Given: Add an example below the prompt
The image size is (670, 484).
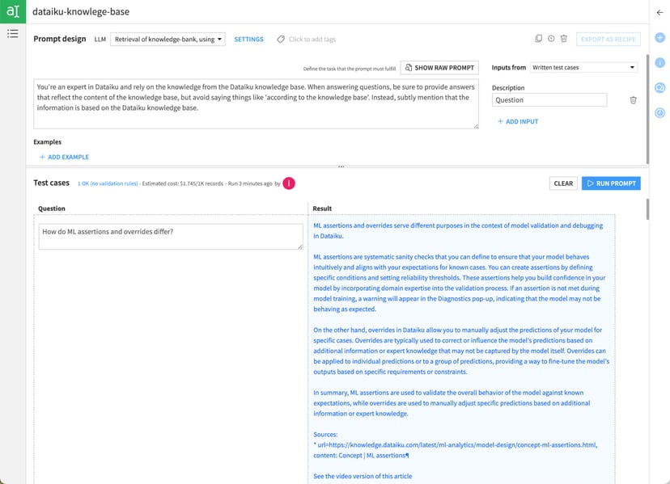Looking at the screenshot, I should pos(65,157).
